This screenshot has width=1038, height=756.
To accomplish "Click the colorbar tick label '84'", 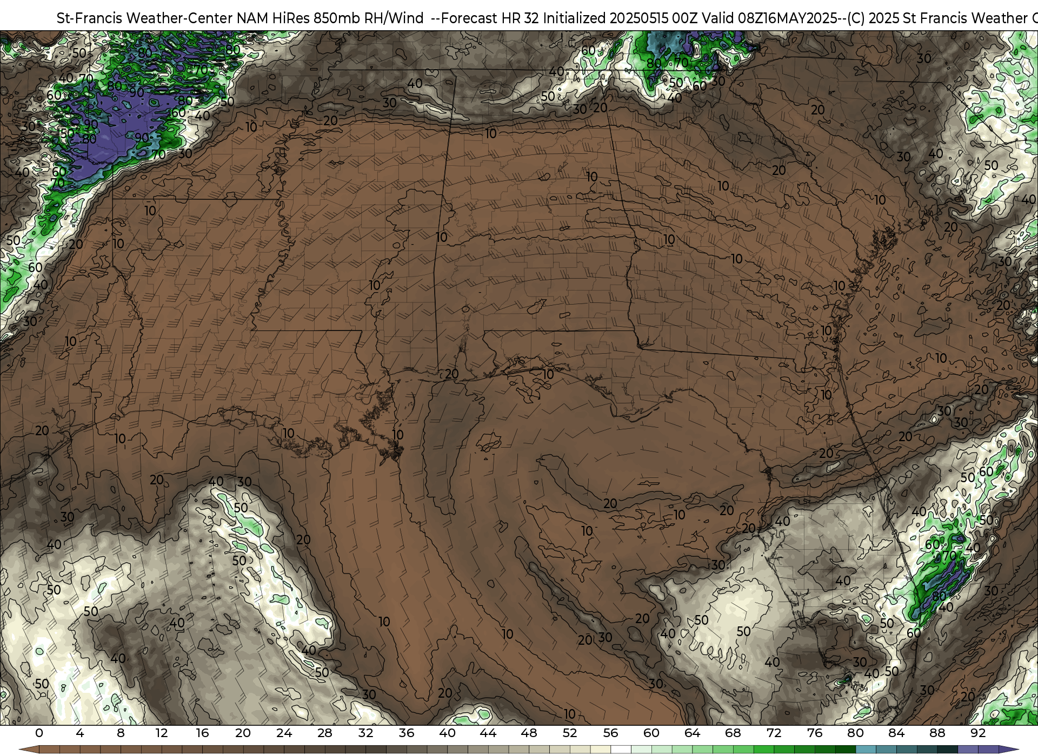I will pyautogui.click(x=896, y=733).
